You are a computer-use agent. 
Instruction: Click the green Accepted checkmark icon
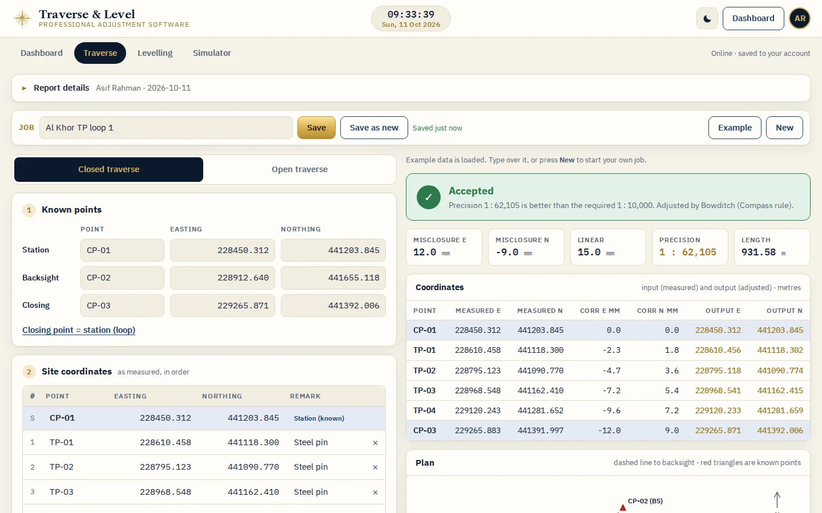coord(429,197)
